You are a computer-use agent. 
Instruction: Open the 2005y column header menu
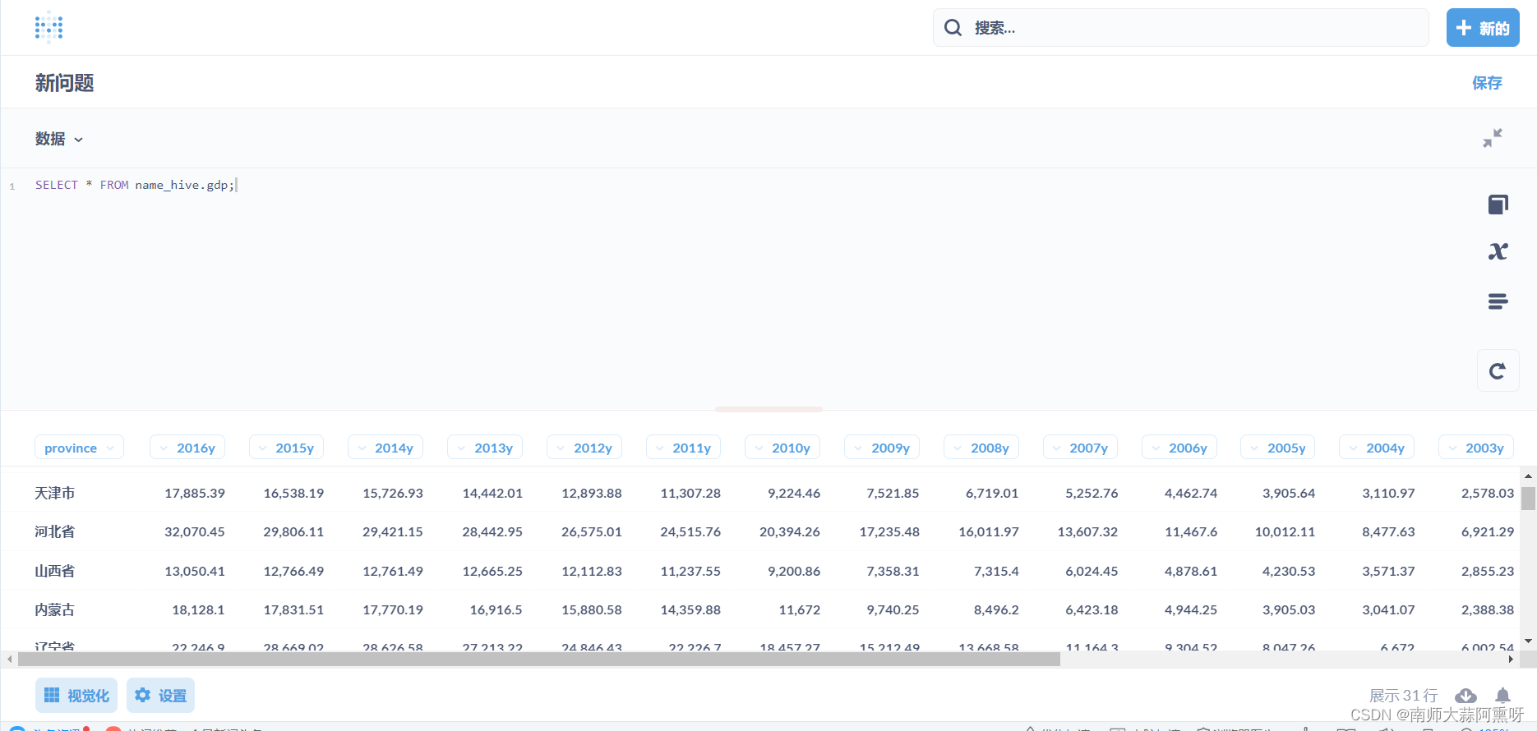[x=1278, y=448]
